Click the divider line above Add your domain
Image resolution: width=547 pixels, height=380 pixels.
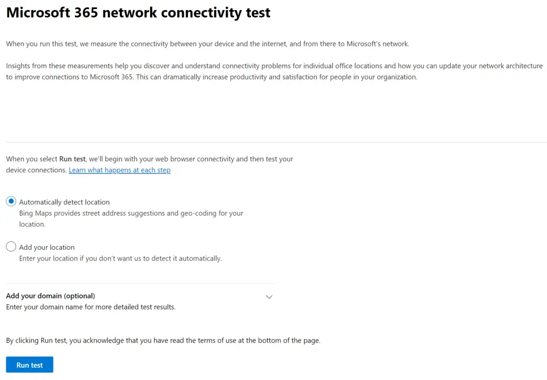140,284
